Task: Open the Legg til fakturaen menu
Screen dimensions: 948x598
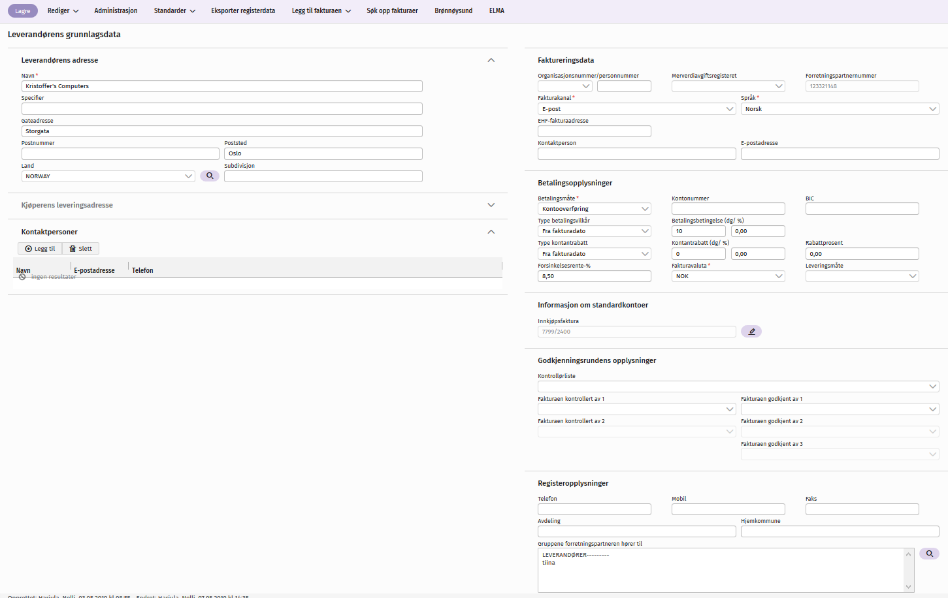Action: [x=321, y=11]
